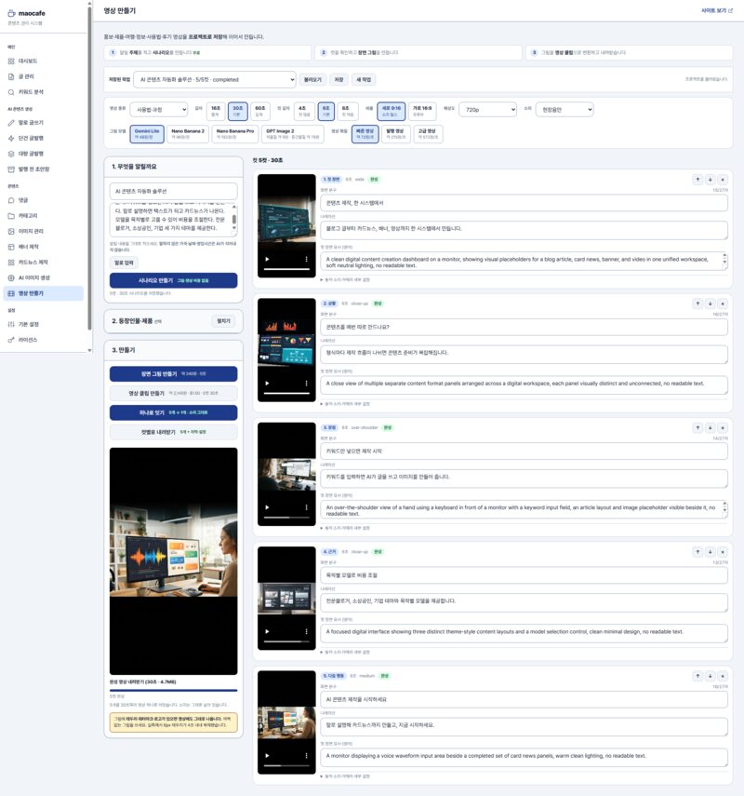Open the more-options menu on scene 2 video
Image resolution: width=744 pixels, height=796 pixels.
click(306, 384)
